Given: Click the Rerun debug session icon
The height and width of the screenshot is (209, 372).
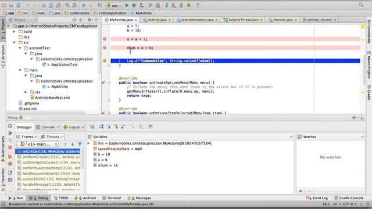Looking at the screenshot, I should [x=10, y=126].
